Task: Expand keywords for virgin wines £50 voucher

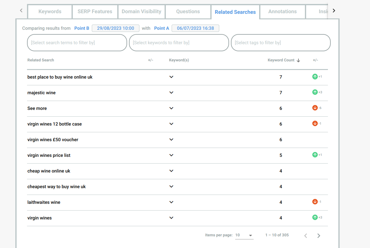Action: pos(171,140)
